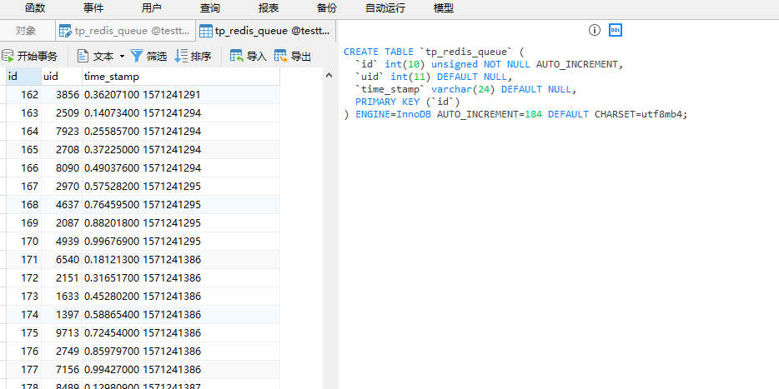Click the 文本 document icon
Screen dimensions: 779x389
pyautogui.click(x=83, y=56)
